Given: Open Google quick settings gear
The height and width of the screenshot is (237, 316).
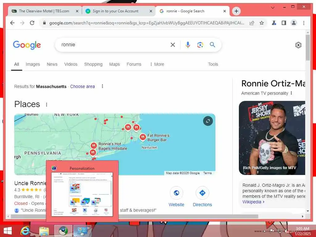Looking at the screenshot, I should [x=298, y=45].
